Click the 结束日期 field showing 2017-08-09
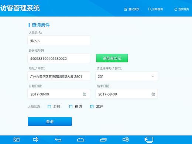Viewport: 192px width, 144px height. (127, 94)
